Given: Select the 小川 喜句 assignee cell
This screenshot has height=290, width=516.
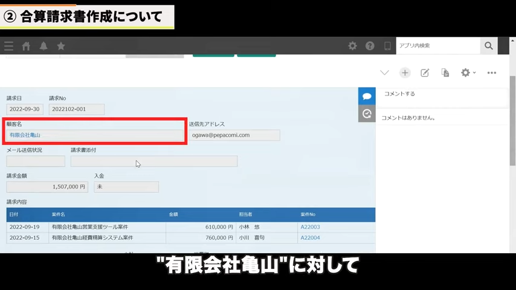Looking at the screenshot, I should [x=266, y=237].
